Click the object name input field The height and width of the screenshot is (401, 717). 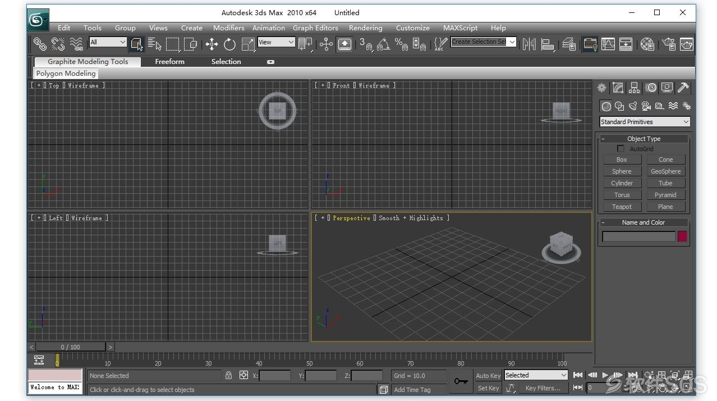click(638, 236)
